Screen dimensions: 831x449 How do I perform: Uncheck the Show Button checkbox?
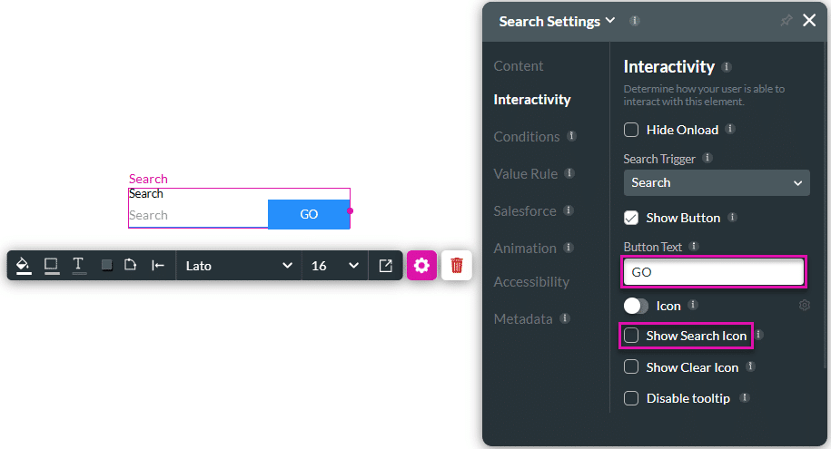tap(630, 218)
